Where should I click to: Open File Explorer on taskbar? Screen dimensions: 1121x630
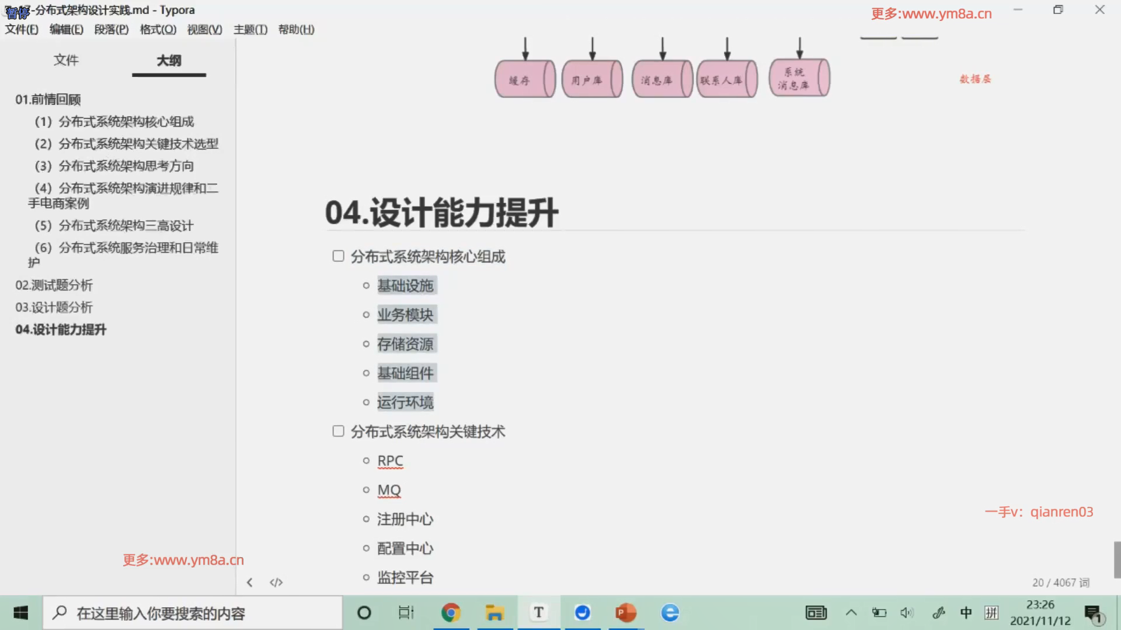495,612
